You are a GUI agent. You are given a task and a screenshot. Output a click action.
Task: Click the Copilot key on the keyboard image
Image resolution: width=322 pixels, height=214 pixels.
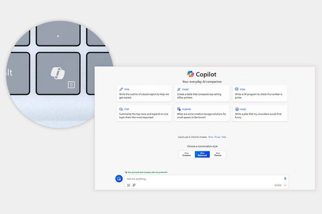point(58,73)
